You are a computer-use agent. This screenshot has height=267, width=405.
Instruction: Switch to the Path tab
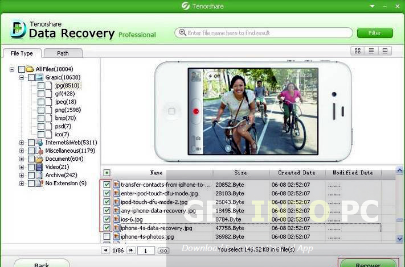[63, 53]
